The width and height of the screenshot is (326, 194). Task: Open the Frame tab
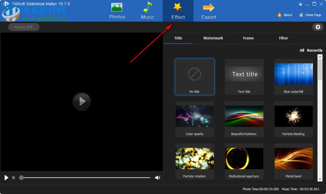[x=248, y=38]
